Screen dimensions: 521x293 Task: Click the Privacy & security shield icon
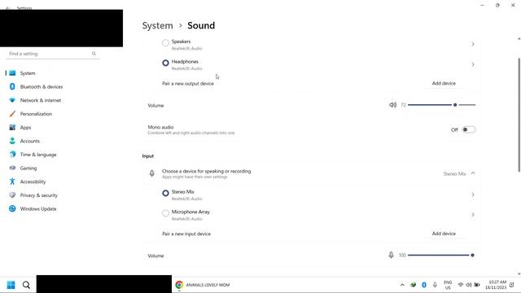tap(12, 195)
